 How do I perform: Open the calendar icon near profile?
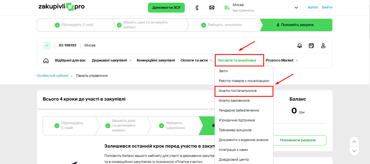311,46
